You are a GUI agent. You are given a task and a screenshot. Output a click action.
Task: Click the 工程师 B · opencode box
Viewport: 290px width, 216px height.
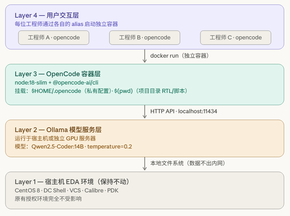pos(145,38)
